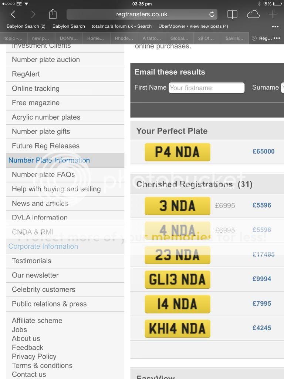Tap the Safari back arrow
The image size is (284, 379).
pos(13,14)
